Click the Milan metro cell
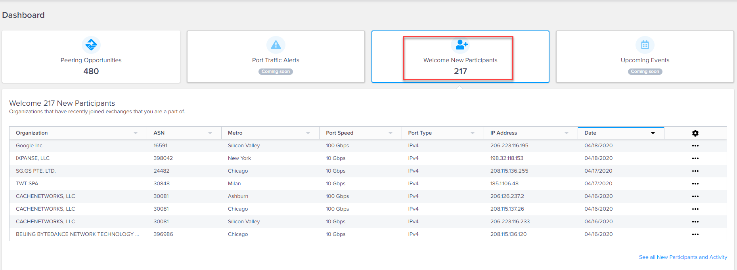Viewport: 737px width, 270px height. point(234,184)
